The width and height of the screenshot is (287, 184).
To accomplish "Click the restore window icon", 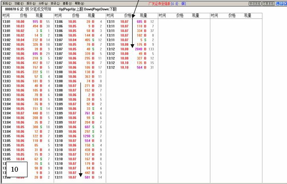I will [x=281, y=3].
